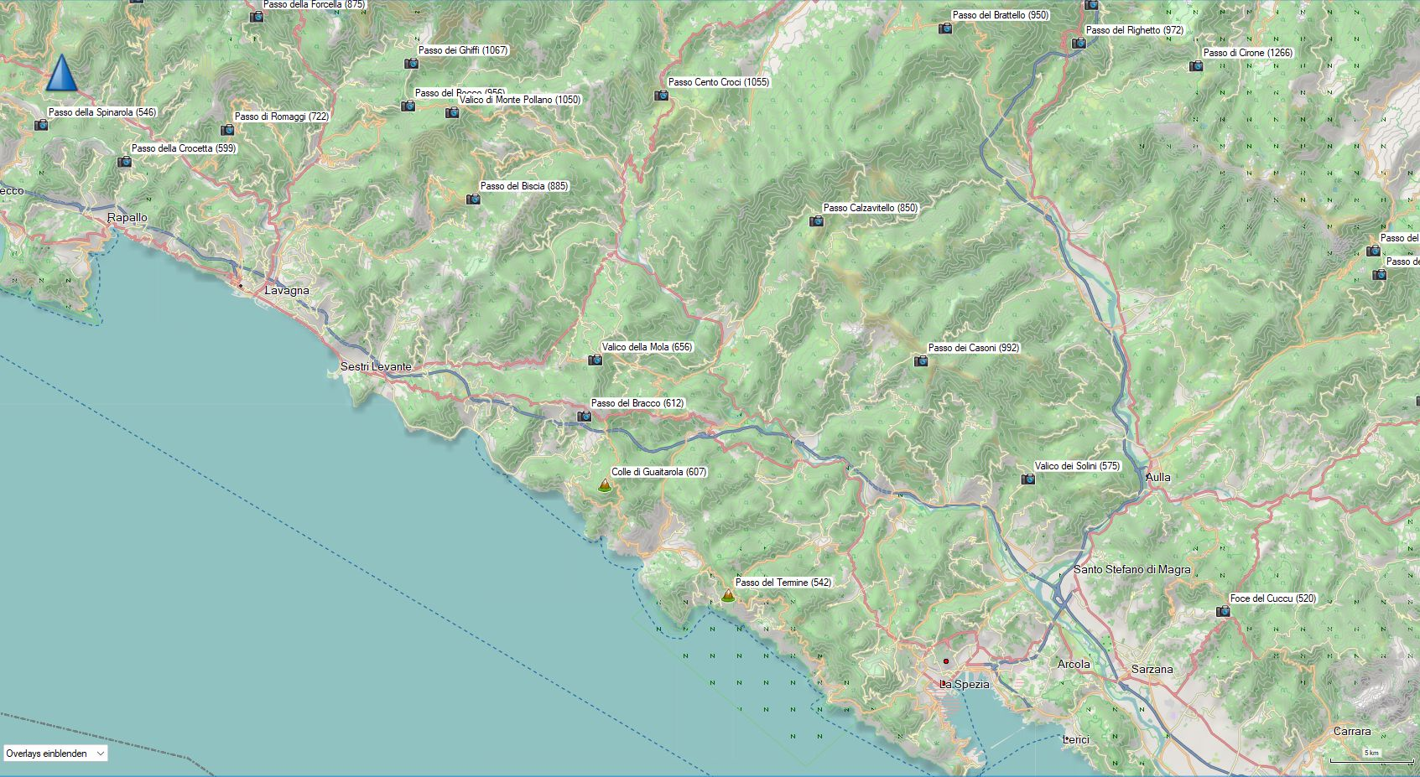
Task: Select the Valico della Mola camera icon
Action: 595,360
